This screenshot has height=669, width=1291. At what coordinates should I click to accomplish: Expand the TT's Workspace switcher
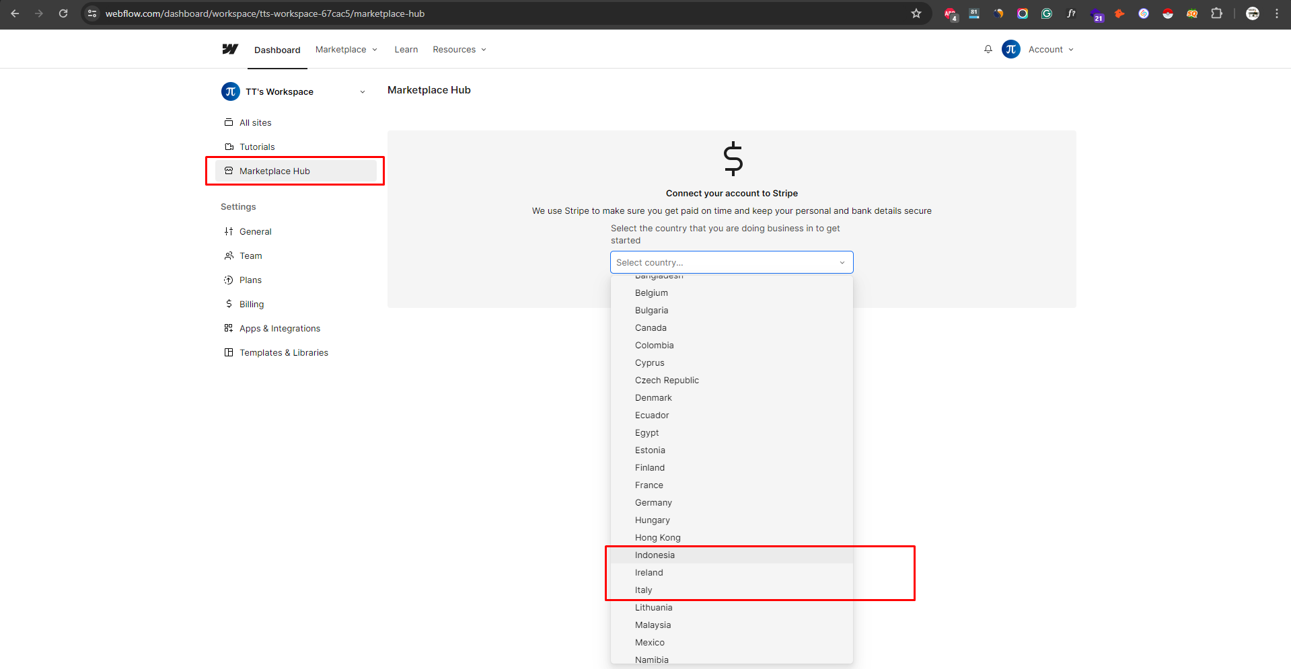(363, 92)
